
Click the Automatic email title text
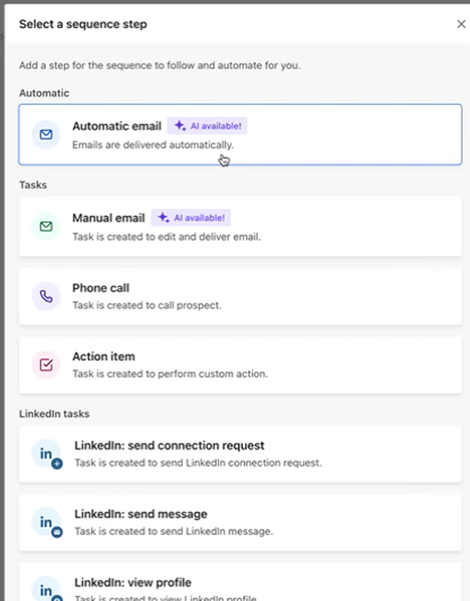(117, 126)
